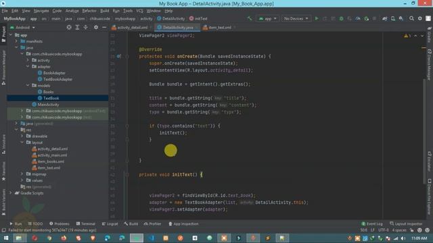Click the DetailActivity breadcrumb in navigation bar

tap(171, 18)
